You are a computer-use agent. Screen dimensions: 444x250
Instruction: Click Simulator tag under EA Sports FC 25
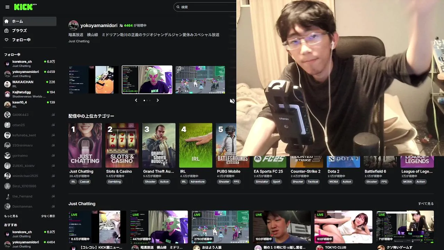tap(262, 182)
